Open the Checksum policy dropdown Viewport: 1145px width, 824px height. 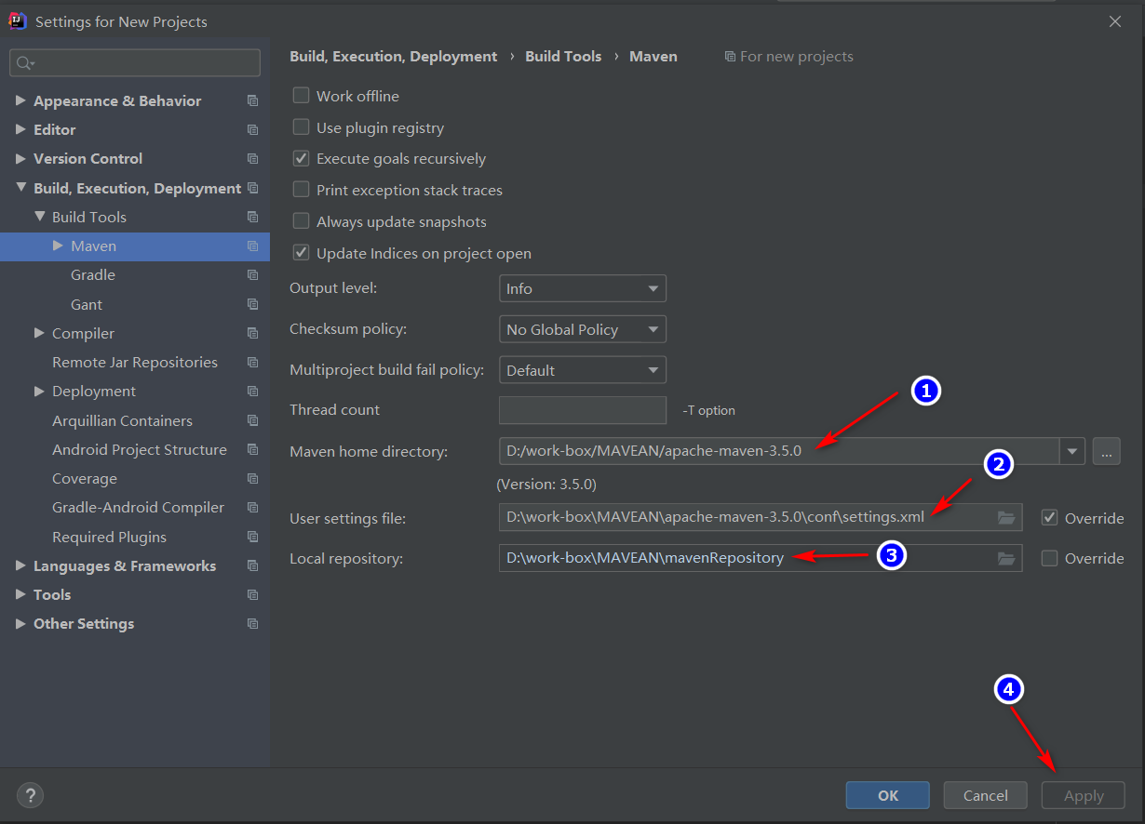(x=582, y=329)
